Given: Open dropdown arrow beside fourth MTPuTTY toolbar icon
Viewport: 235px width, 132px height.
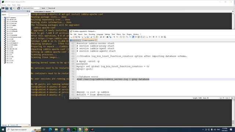Looking at the screenshot, I should click(21, 8).
